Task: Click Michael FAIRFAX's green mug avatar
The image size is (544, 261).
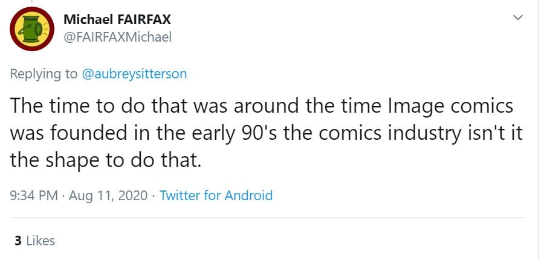Action: 32,29
